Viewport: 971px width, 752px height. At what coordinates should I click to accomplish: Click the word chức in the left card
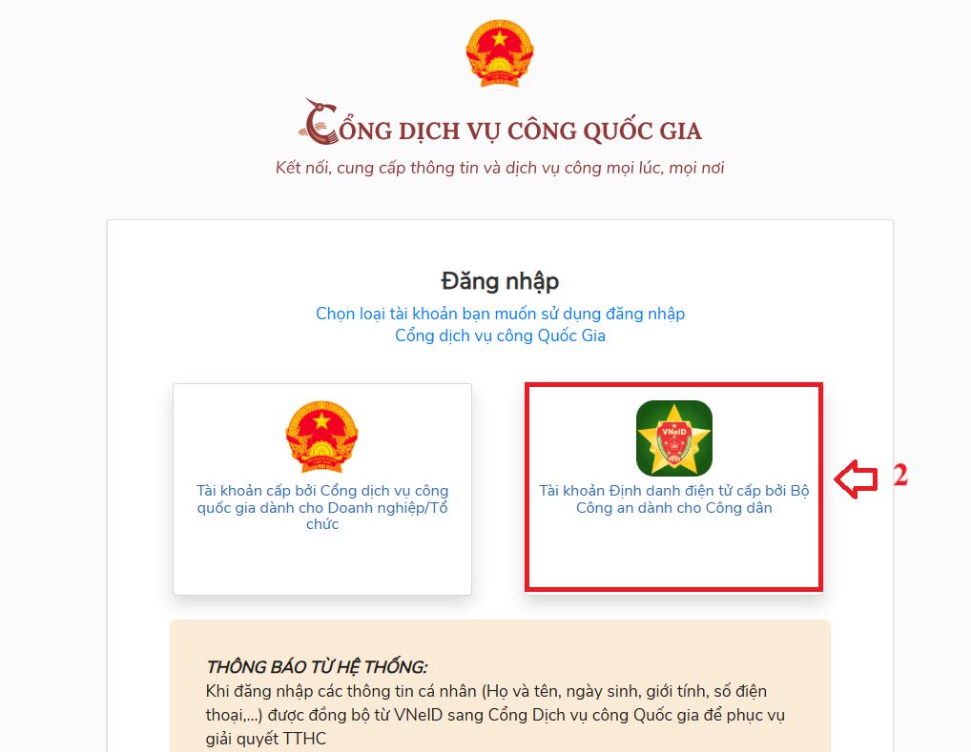322,524
